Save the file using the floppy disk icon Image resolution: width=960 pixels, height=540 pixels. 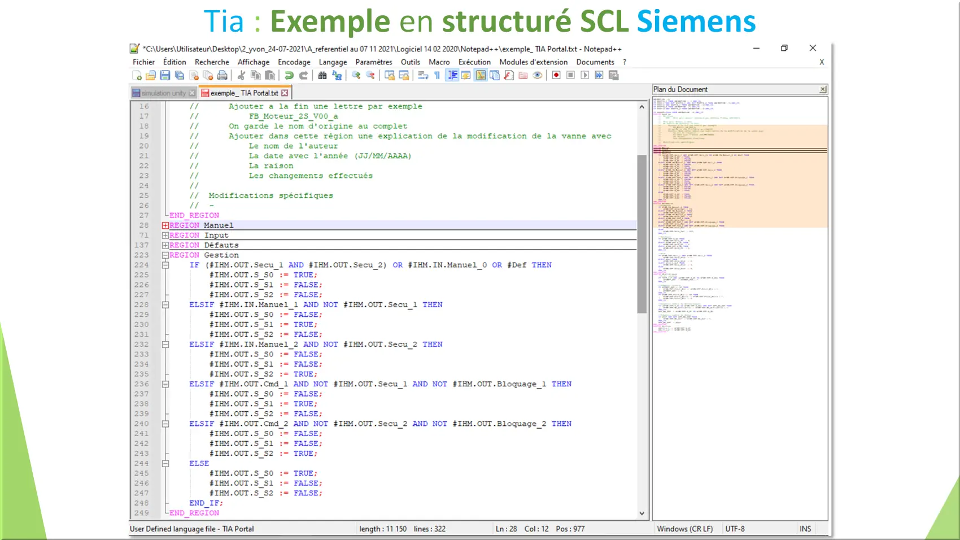(x=165, y=75)
